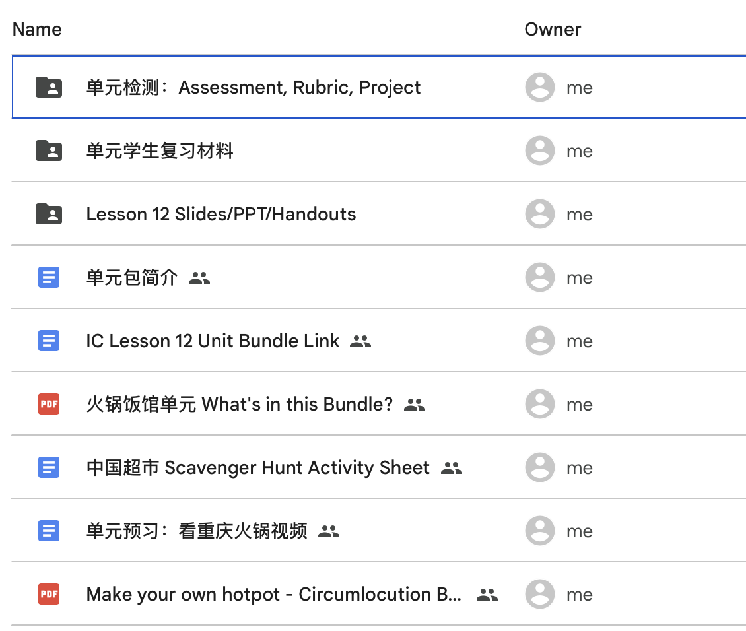This screenshot has height=631, width=746.
Task: Click Docs icon for 单元预习:看重庆火锅视频
Action: click(x=49, y=531)
